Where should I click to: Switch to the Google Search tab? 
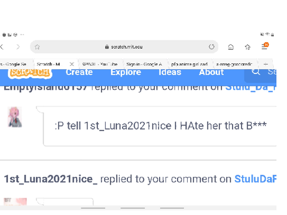14,64
